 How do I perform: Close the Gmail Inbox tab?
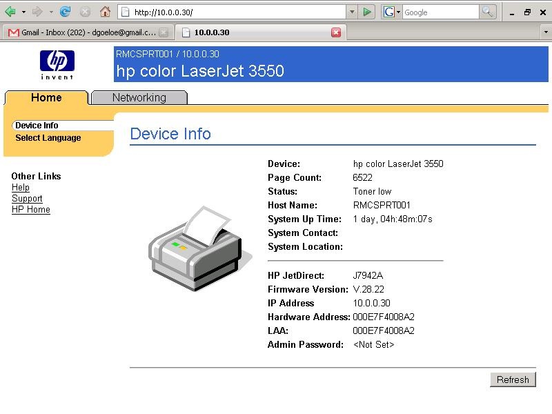164,32
